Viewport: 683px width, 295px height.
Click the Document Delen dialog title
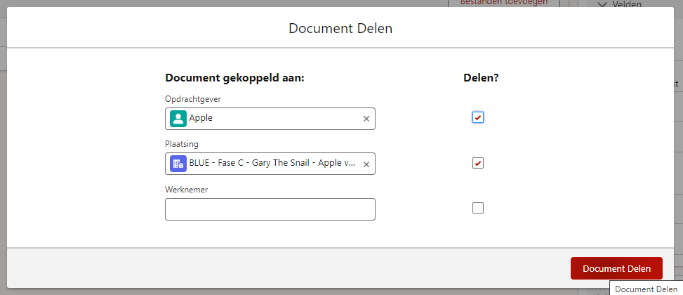(340, 29)
